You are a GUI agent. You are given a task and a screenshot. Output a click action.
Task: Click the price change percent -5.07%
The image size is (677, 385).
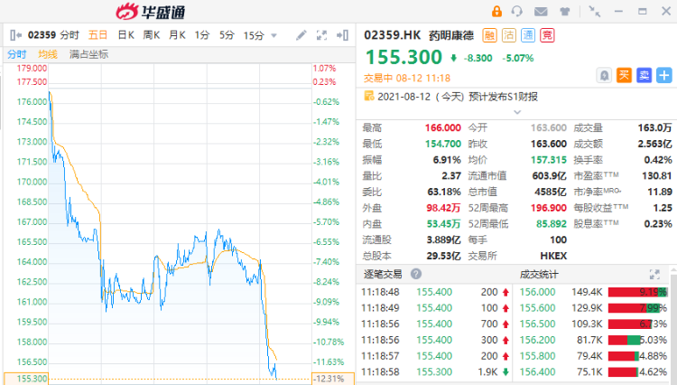coord(518,58)
